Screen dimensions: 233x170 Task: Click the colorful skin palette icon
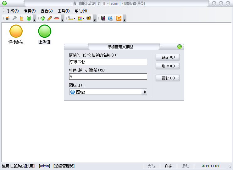pos(80,18)
